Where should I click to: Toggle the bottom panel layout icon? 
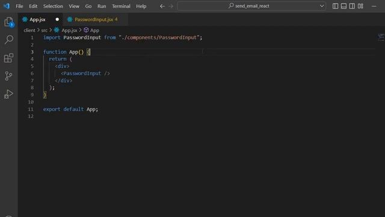(x=343, y=6)
